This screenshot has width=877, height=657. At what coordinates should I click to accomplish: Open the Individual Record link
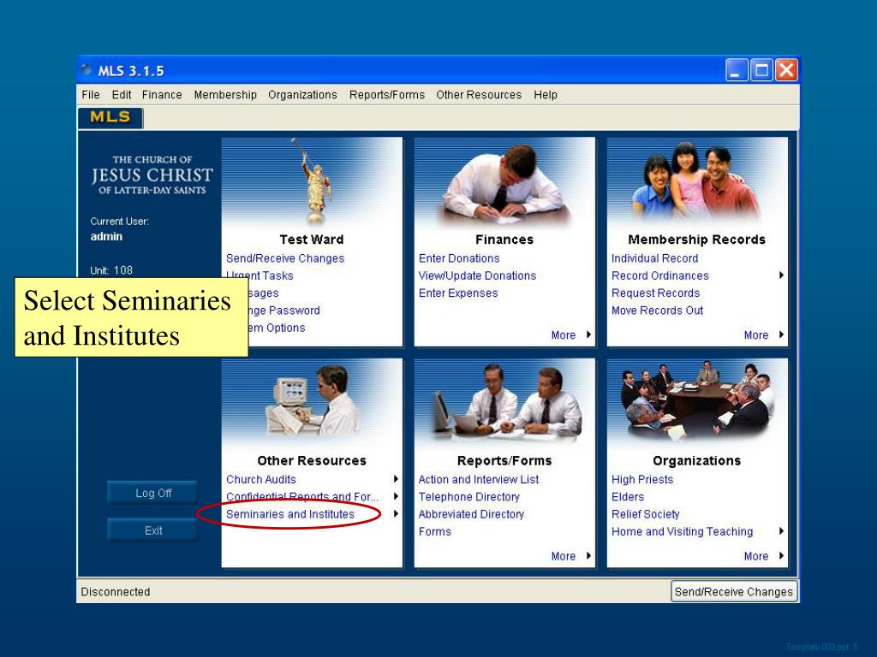coord(654,258)
